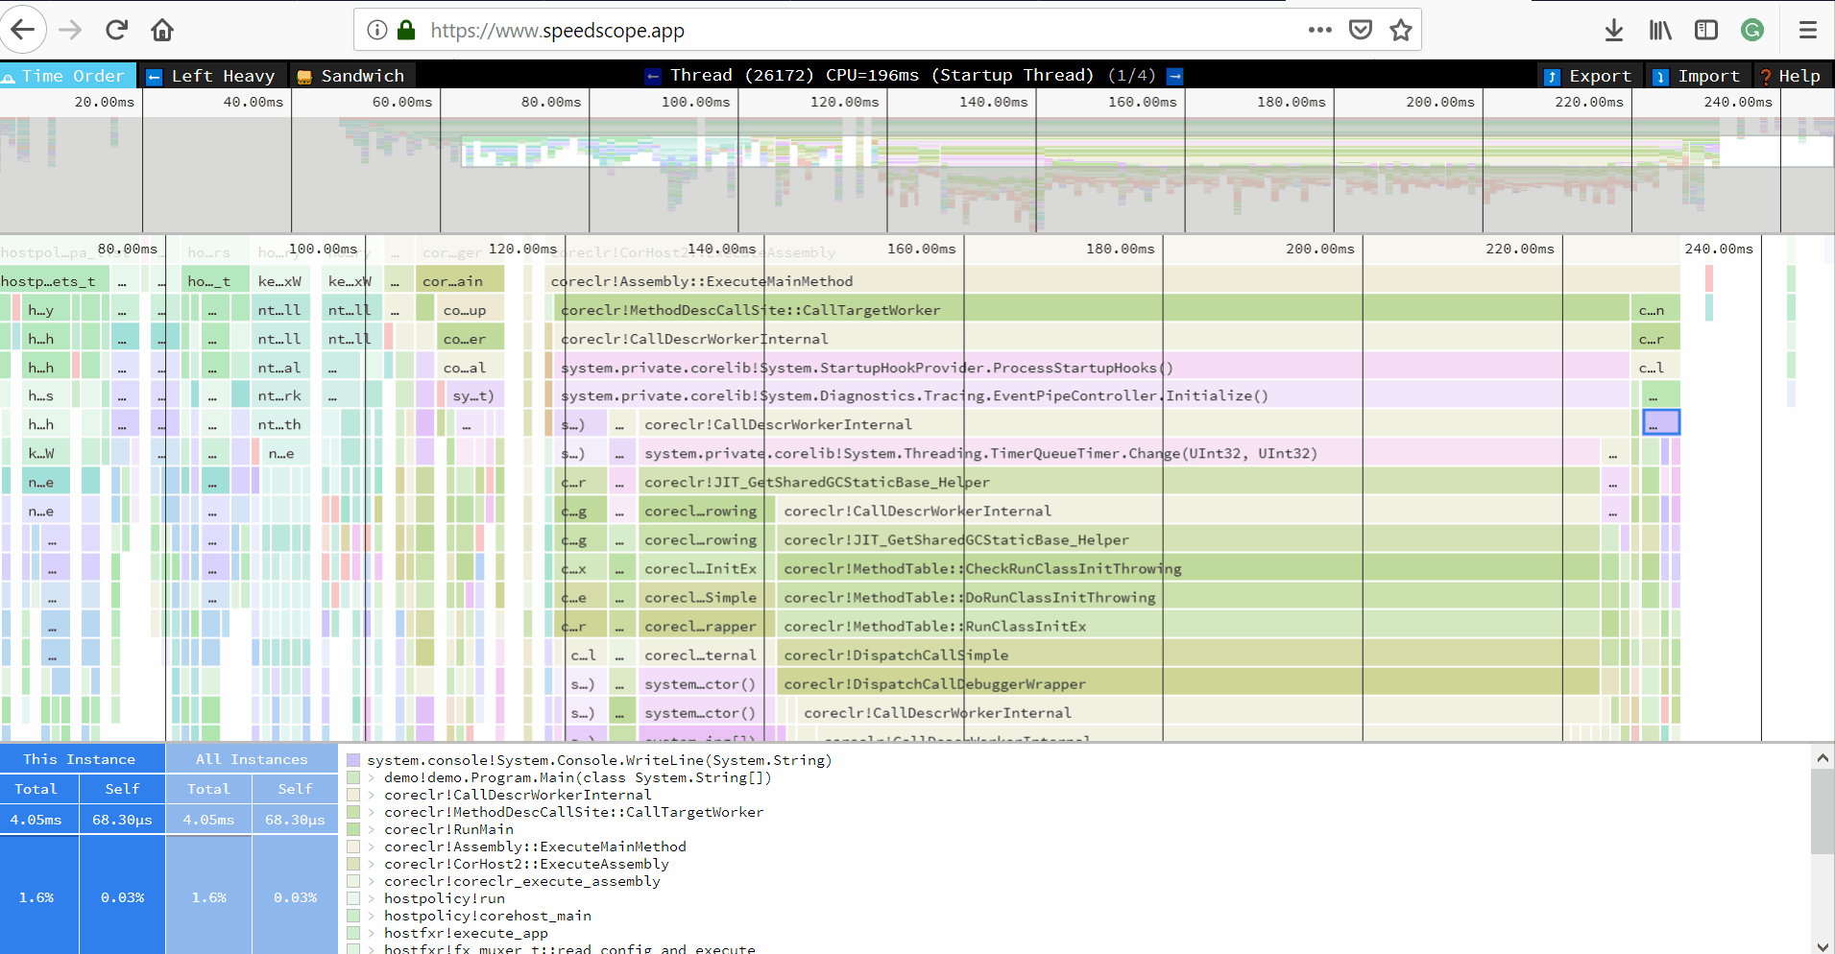
Task: Select the coreclr!Assembly::ExecuteMainMethod flame frame
Action: tap(701, 281)
